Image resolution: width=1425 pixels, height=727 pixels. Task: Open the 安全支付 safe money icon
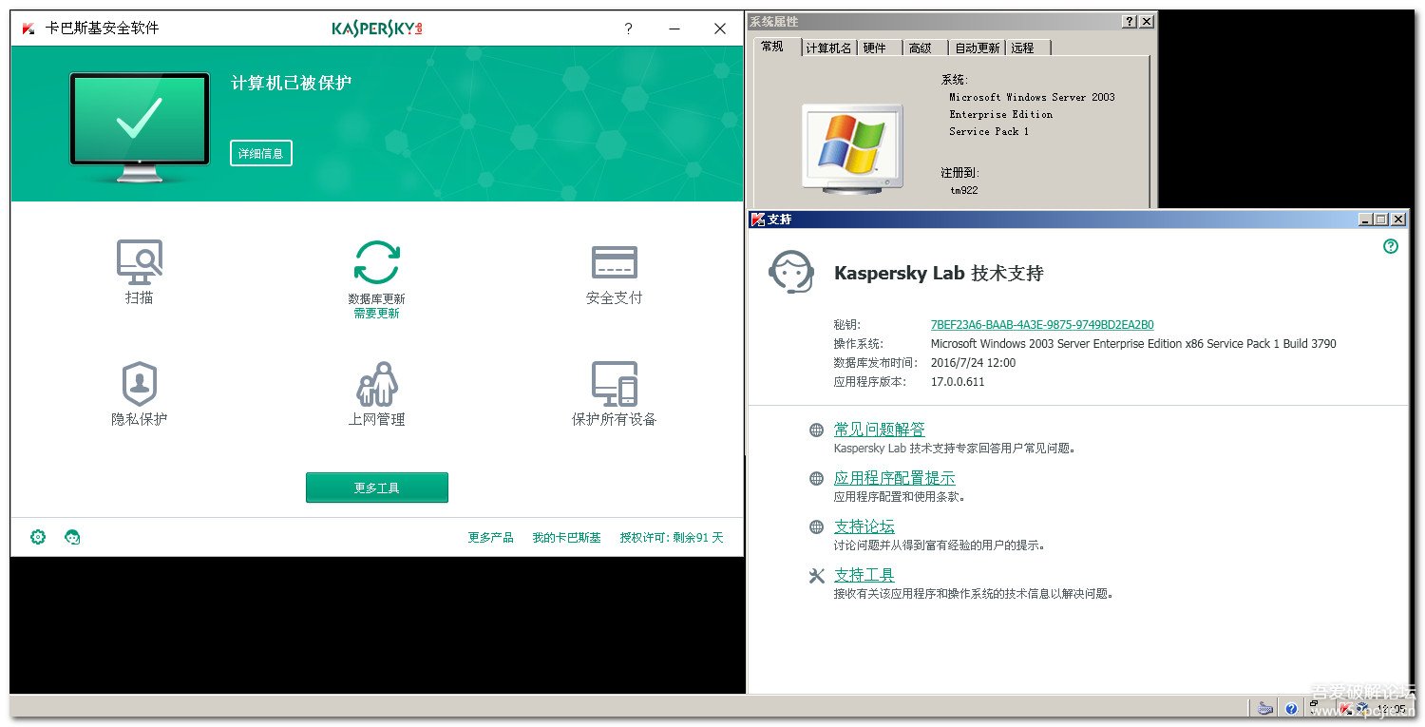pos(614,262)
